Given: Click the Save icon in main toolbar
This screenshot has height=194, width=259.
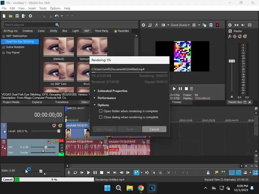Looking at the screenshot, I should pos(17,16).
